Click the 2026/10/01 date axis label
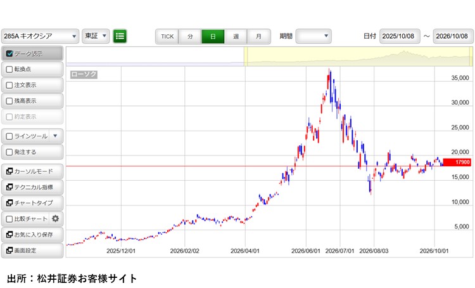This screenshot has width=475, height=288. tap(434, 251)
